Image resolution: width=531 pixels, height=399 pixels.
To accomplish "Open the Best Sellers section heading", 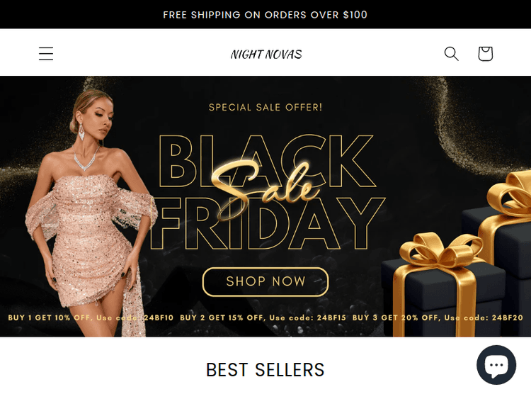I will click(x=265, y=369).
